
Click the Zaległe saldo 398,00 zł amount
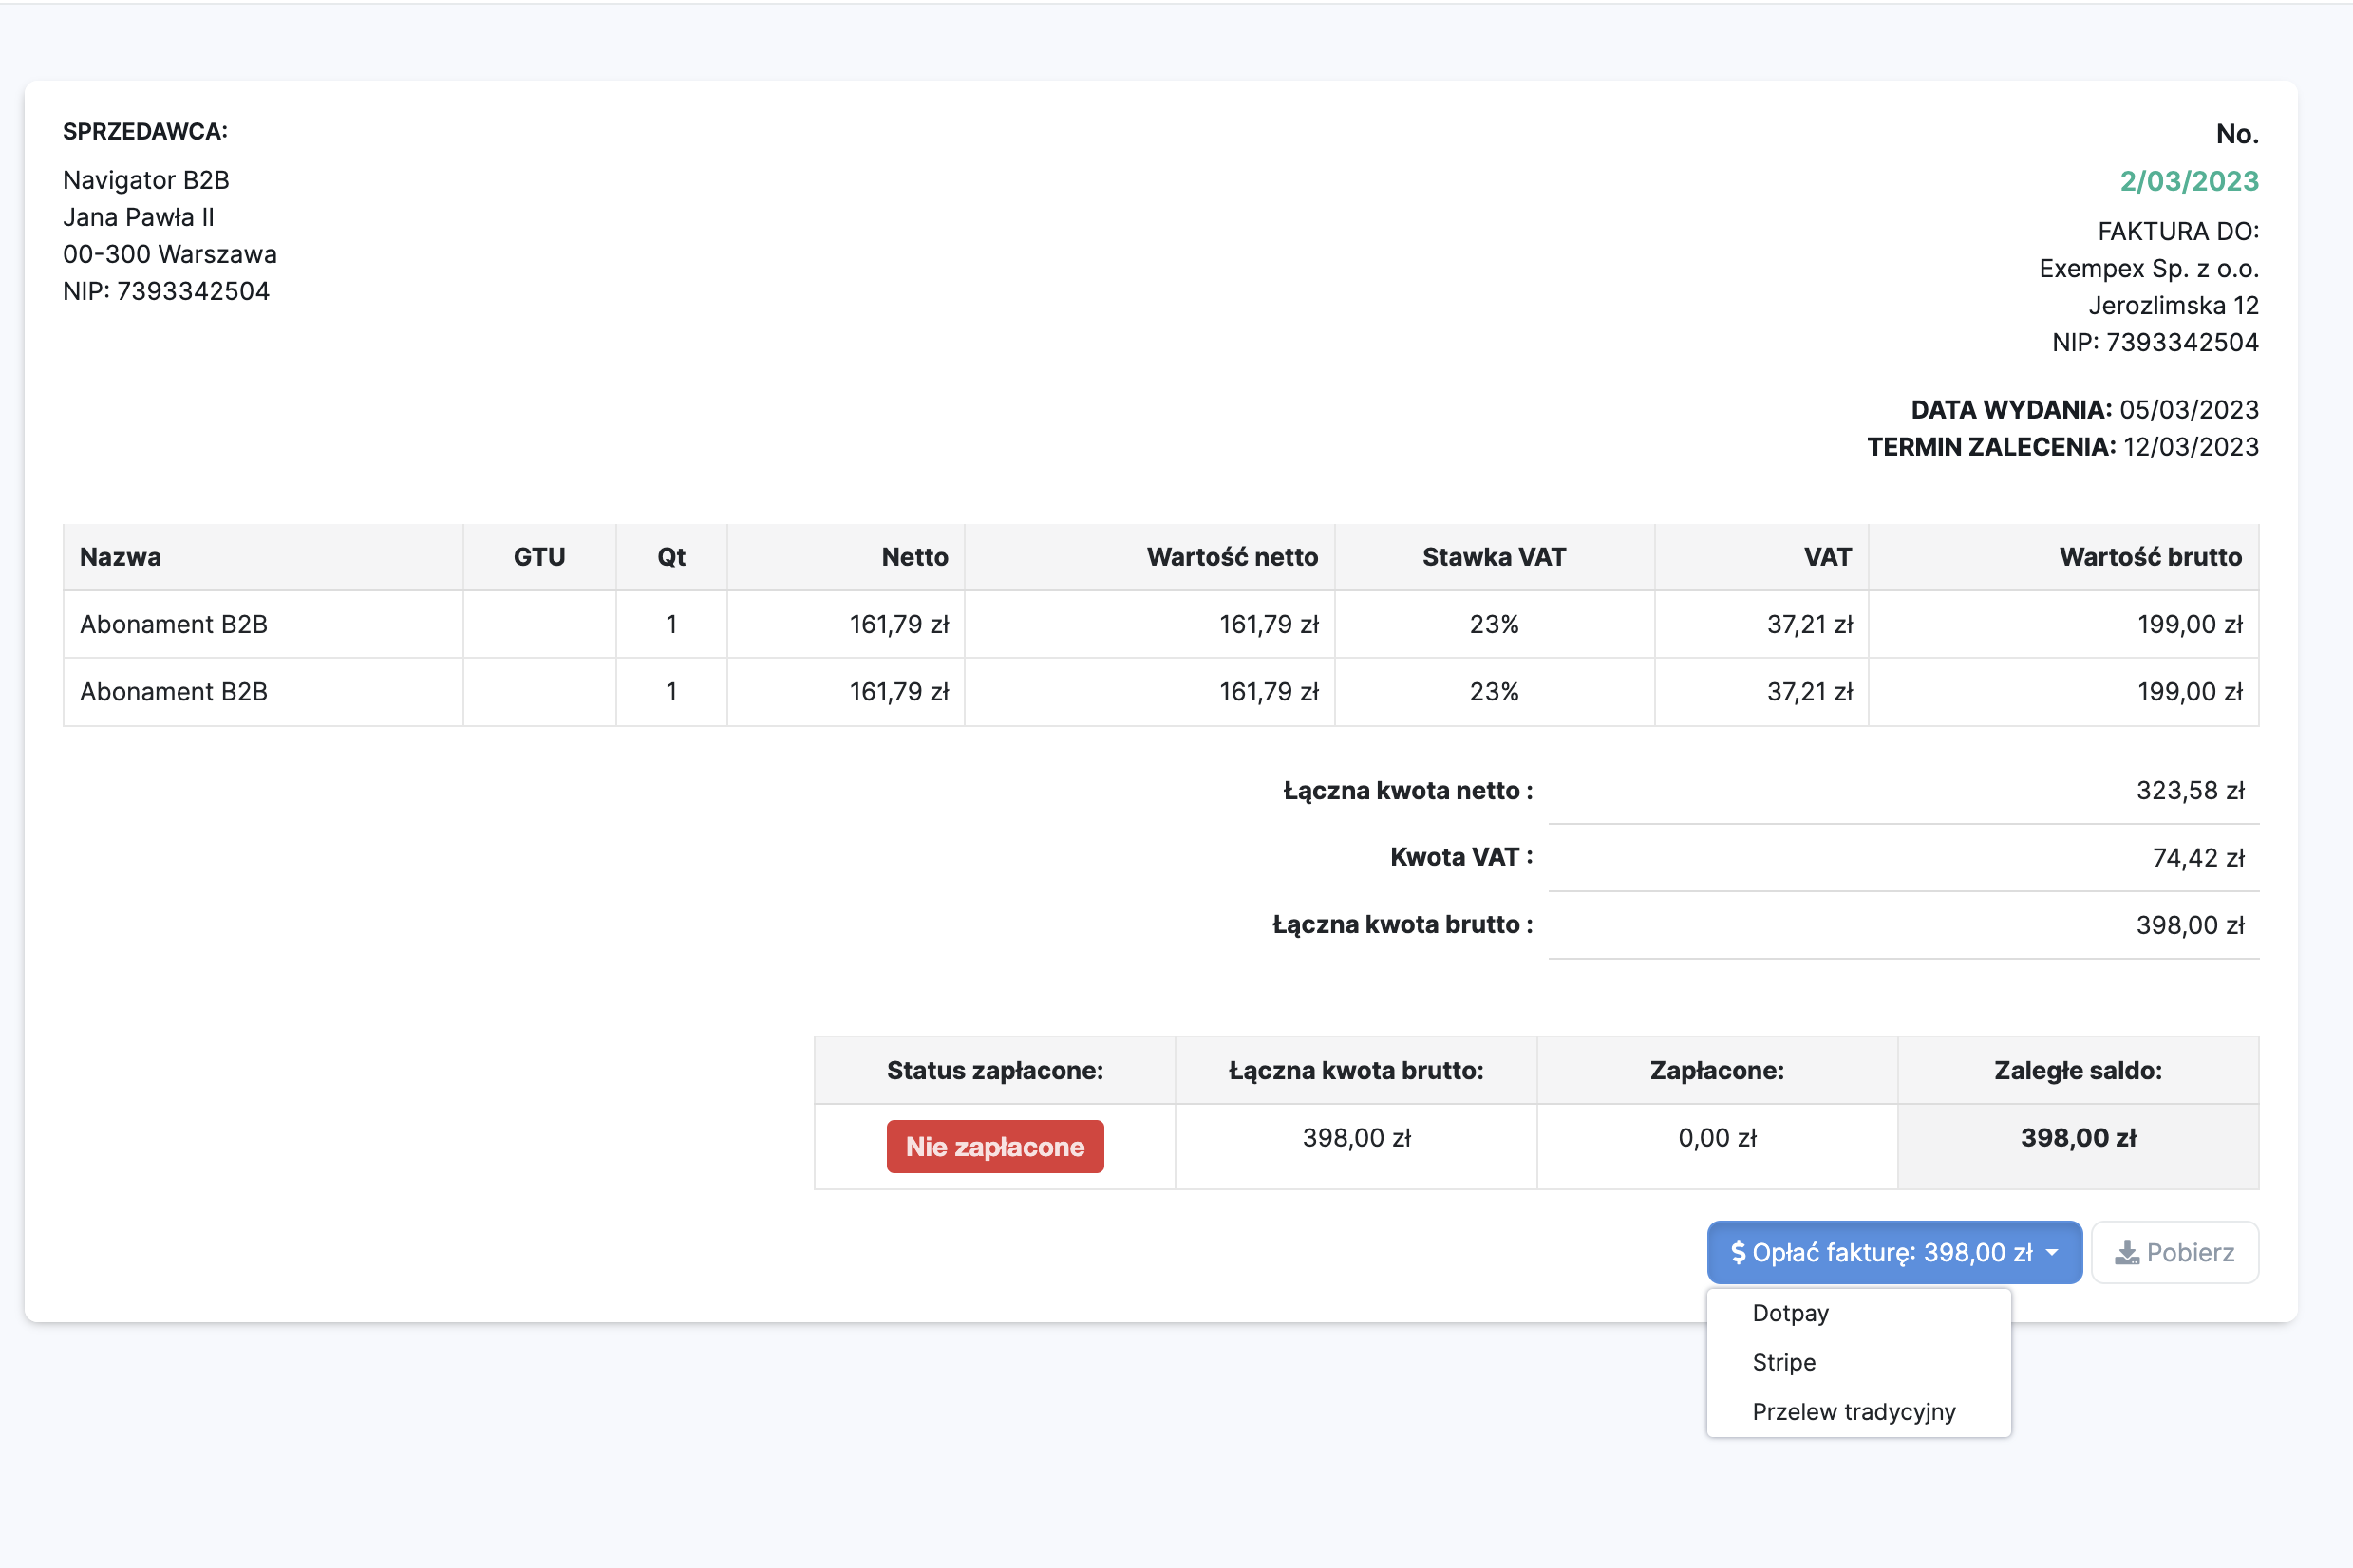point(2077,1138)
